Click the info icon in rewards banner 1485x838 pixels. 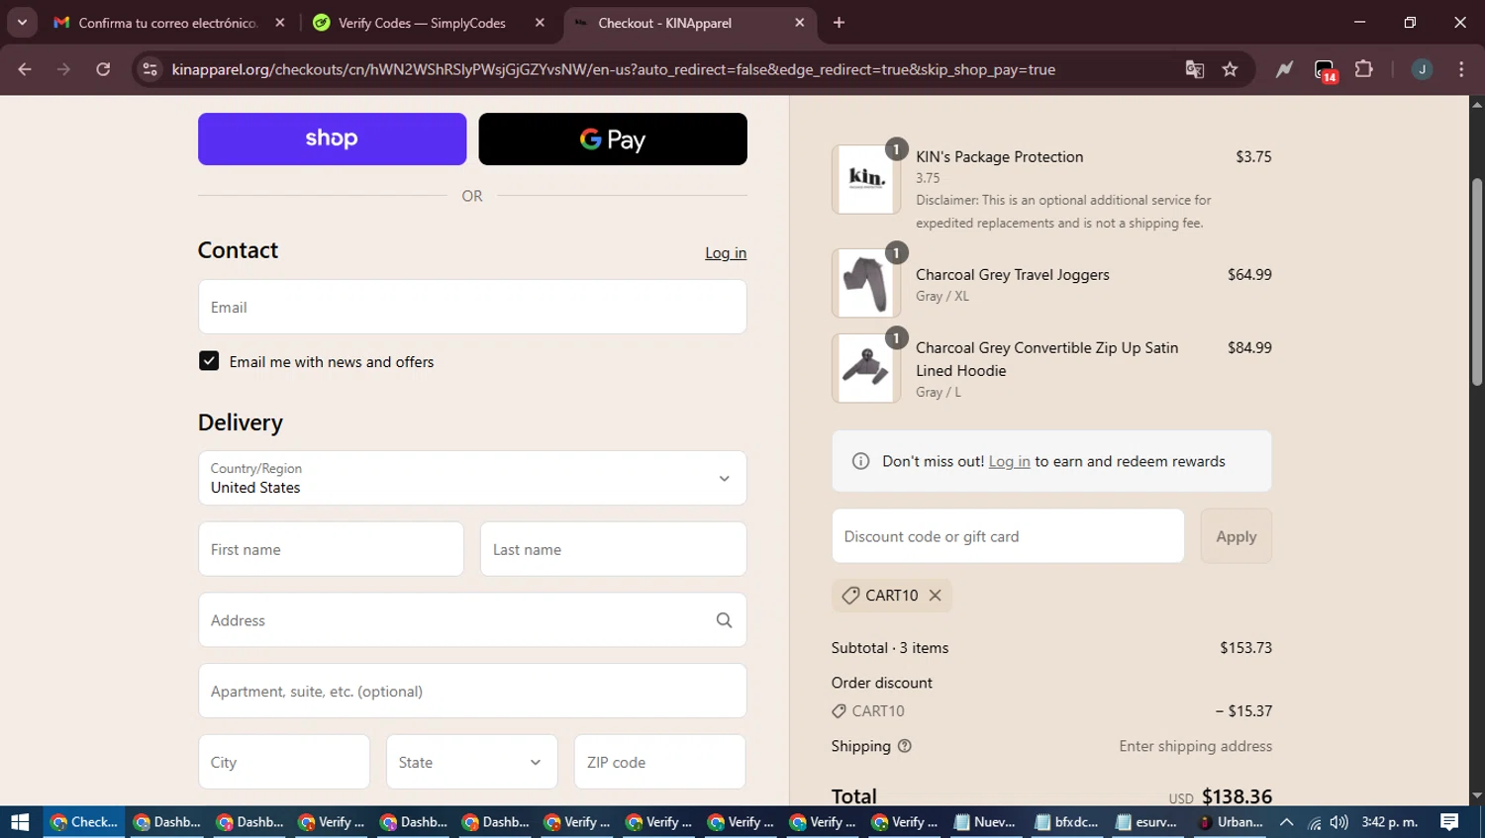(860, 461)
